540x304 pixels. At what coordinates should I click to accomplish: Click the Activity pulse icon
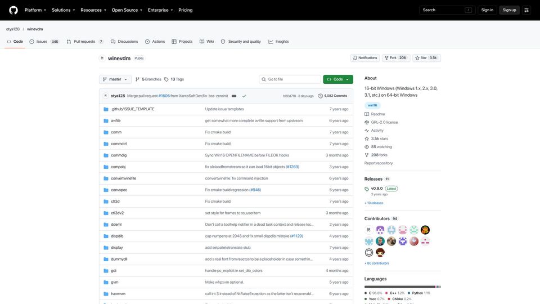click(x=367, y=131)
